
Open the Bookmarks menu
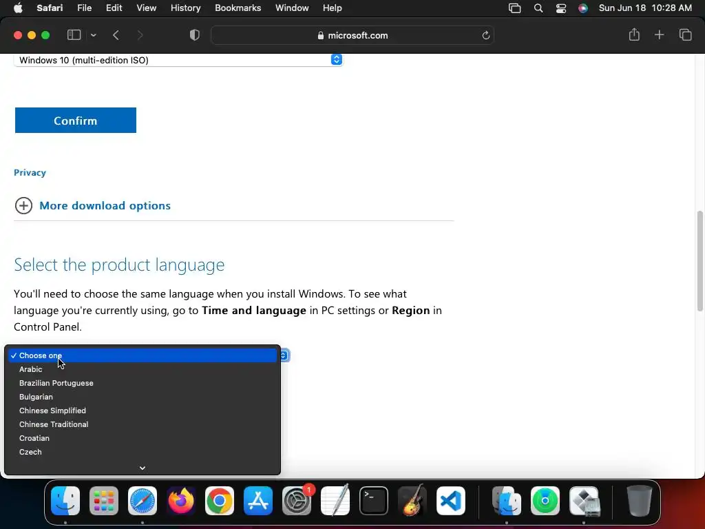click(238, 8)
